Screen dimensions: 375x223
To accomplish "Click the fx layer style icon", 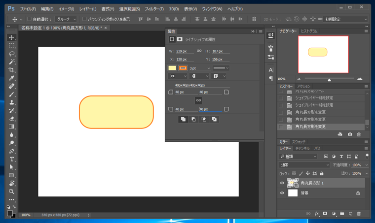I will [317, 214].
